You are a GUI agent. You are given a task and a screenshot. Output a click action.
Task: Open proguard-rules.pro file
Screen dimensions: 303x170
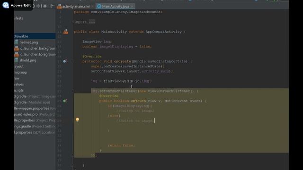(x=35, y=114)
